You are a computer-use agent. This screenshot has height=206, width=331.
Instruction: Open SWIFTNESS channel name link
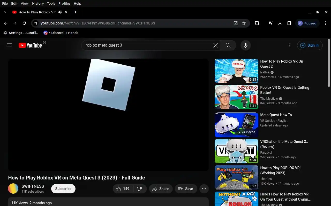pyautogui.click(x=33, y=186)
